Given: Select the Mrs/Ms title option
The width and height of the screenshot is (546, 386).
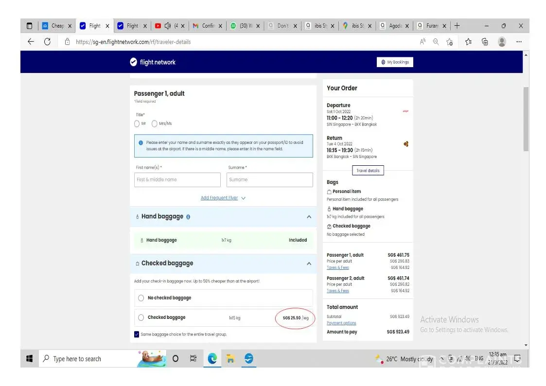Looking at the screenshot, I should pyautogui.click(x=155, y=123).
